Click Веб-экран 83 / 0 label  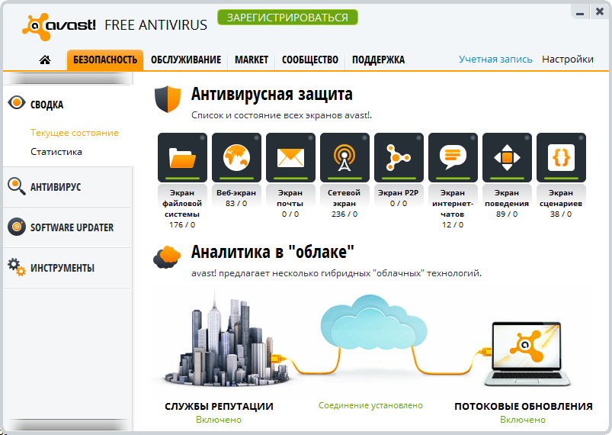(x=236, y=198)
